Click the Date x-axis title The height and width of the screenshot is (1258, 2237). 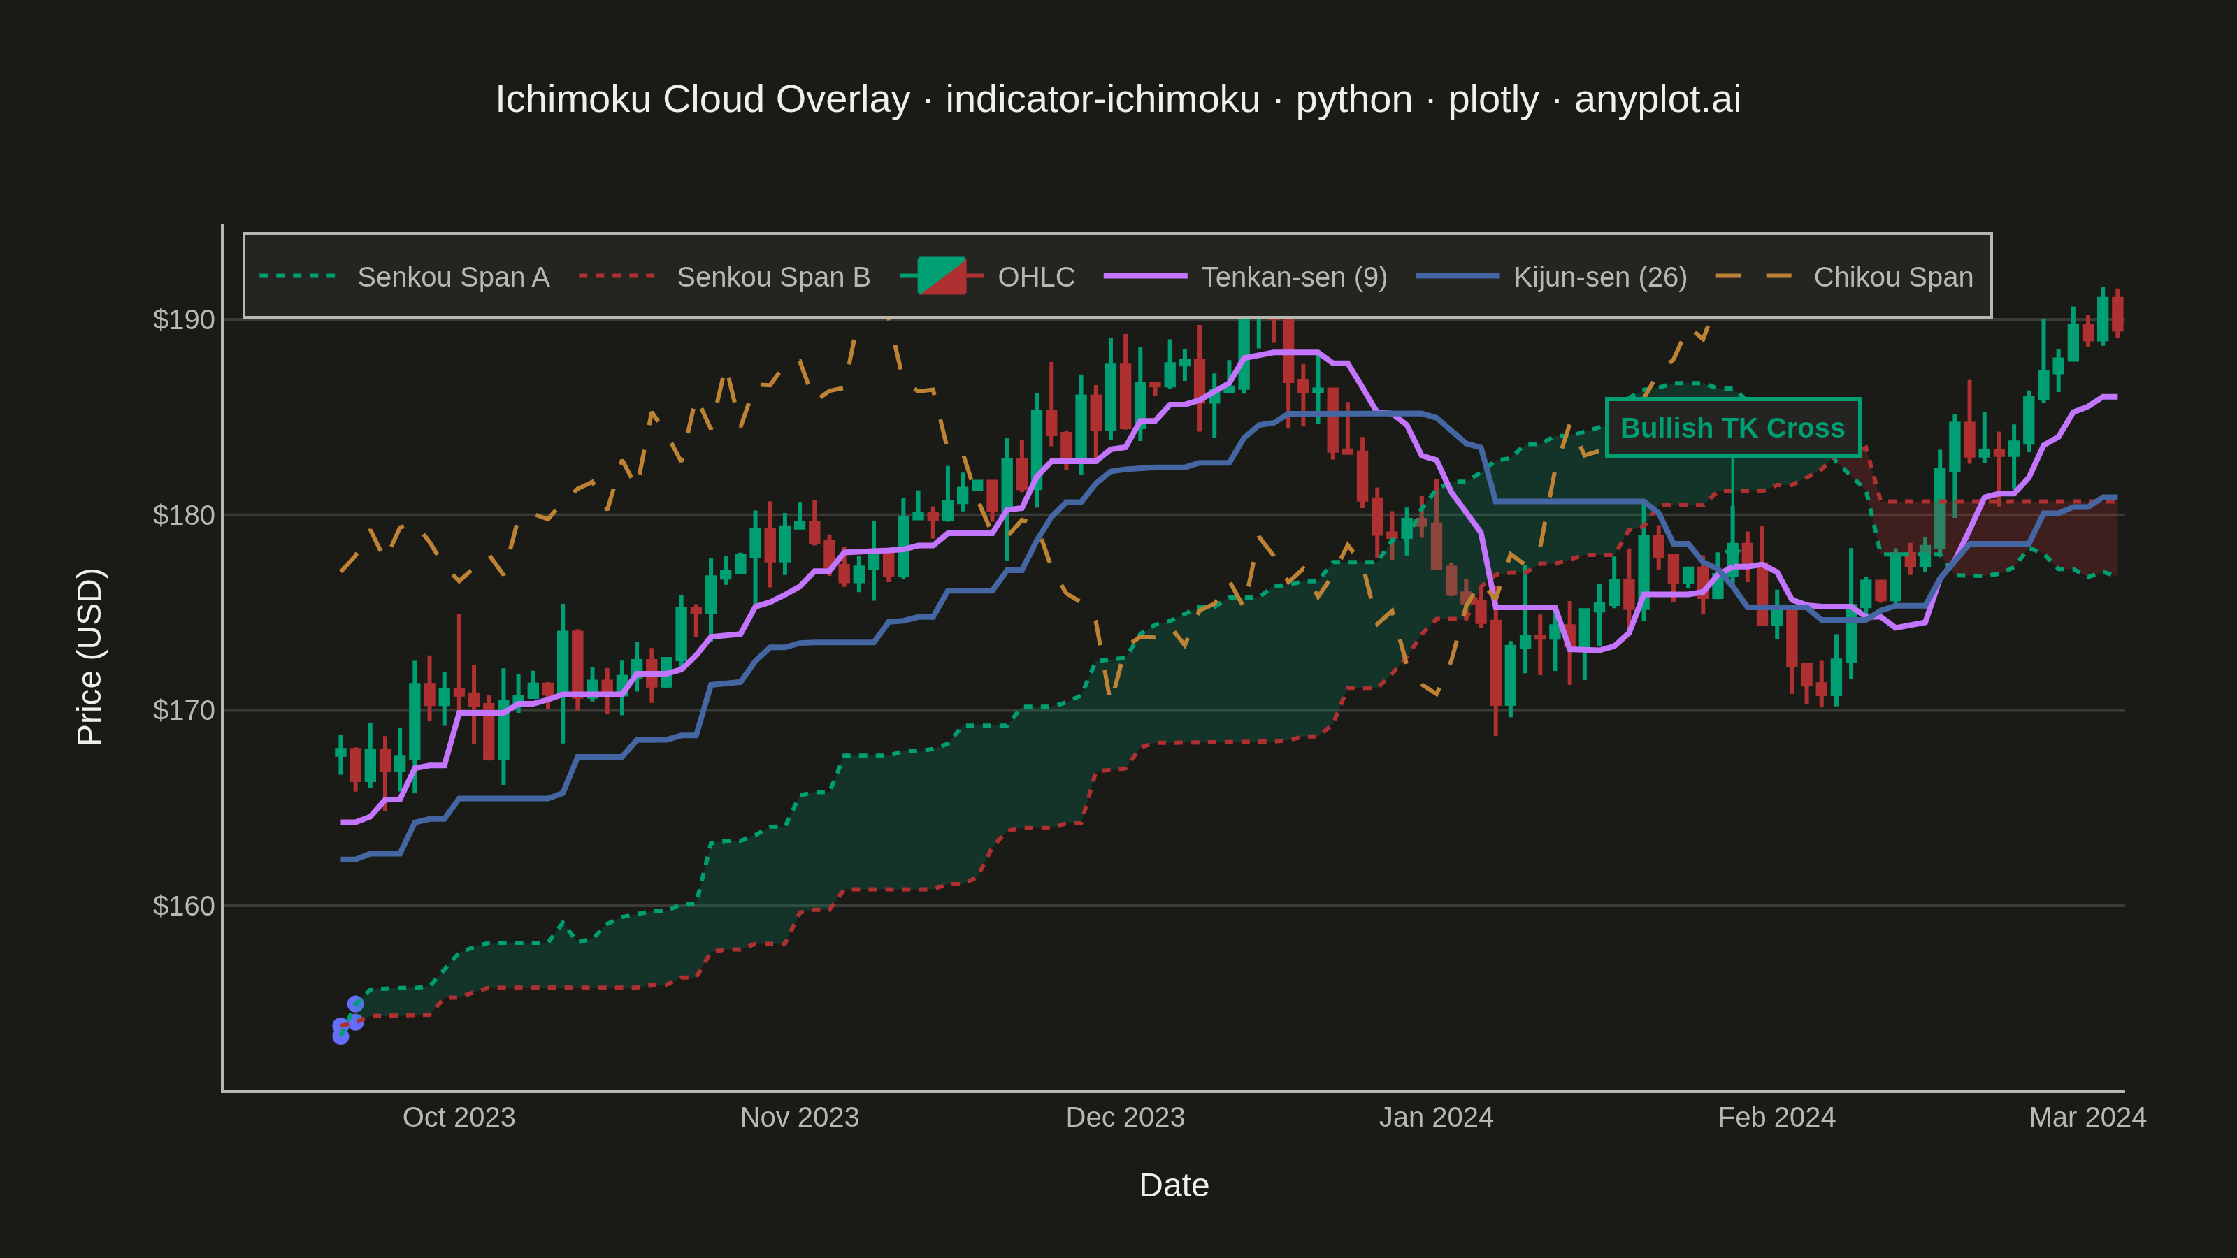point(1173,1185)
